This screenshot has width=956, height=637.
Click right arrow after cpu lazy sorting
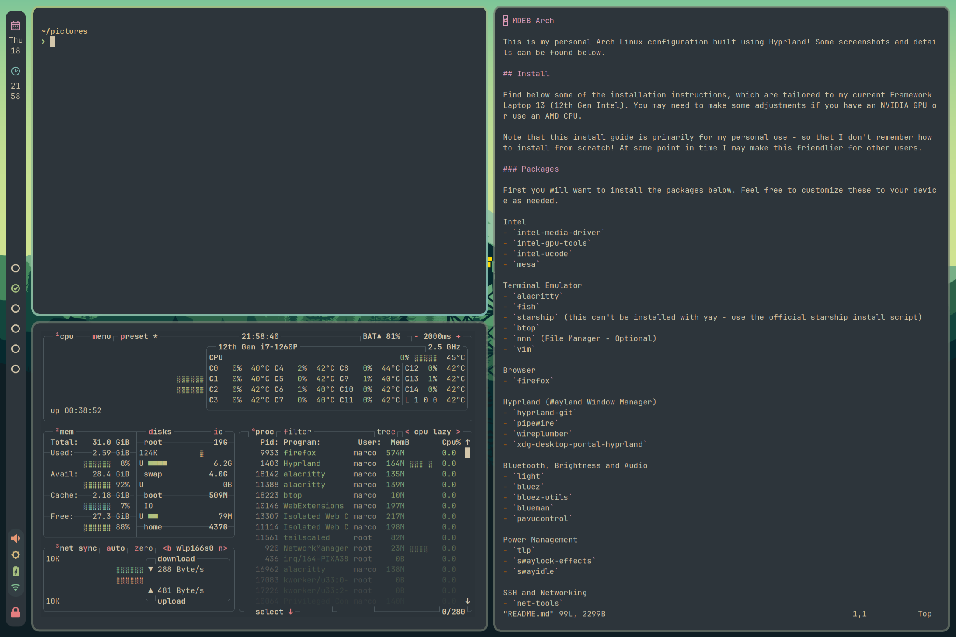pyautogui.click(x=458, y=432)
